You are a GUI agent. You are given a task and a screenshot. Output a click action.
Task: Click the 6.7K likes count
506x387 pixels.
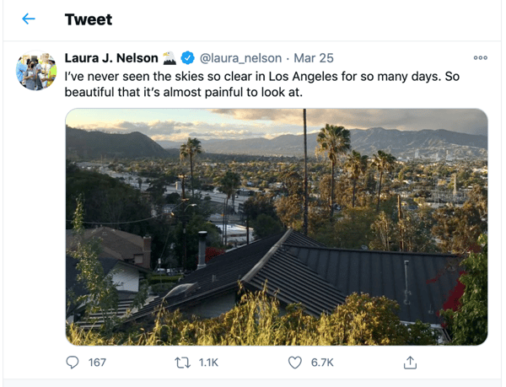(x=322, y=363)
